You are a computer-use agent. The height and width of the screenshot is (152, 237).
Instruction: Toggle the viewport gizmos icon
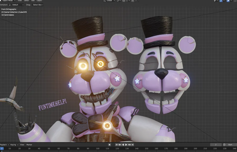[x=221, y=1]
